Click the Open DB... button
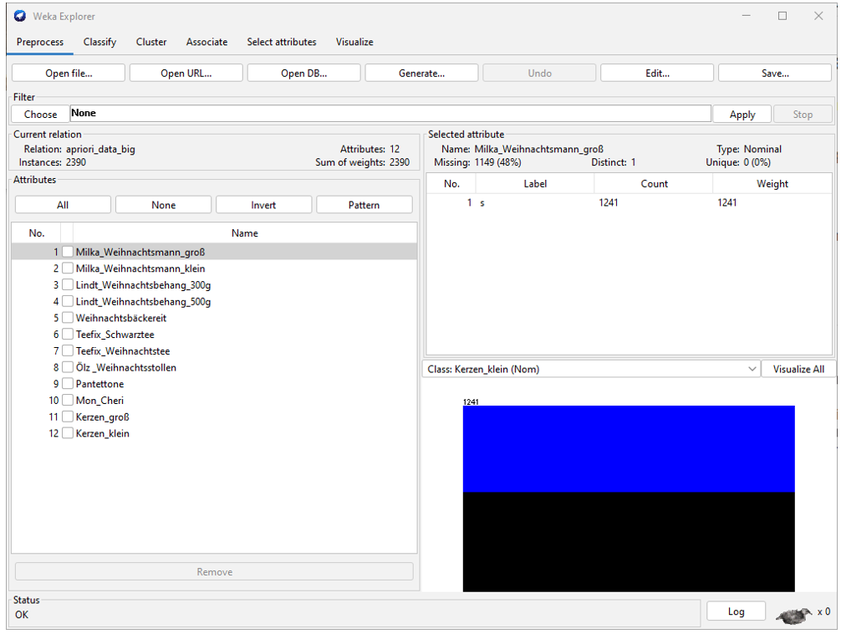The width and height of the screenshot is (841, 634). [x=304, y=73]
